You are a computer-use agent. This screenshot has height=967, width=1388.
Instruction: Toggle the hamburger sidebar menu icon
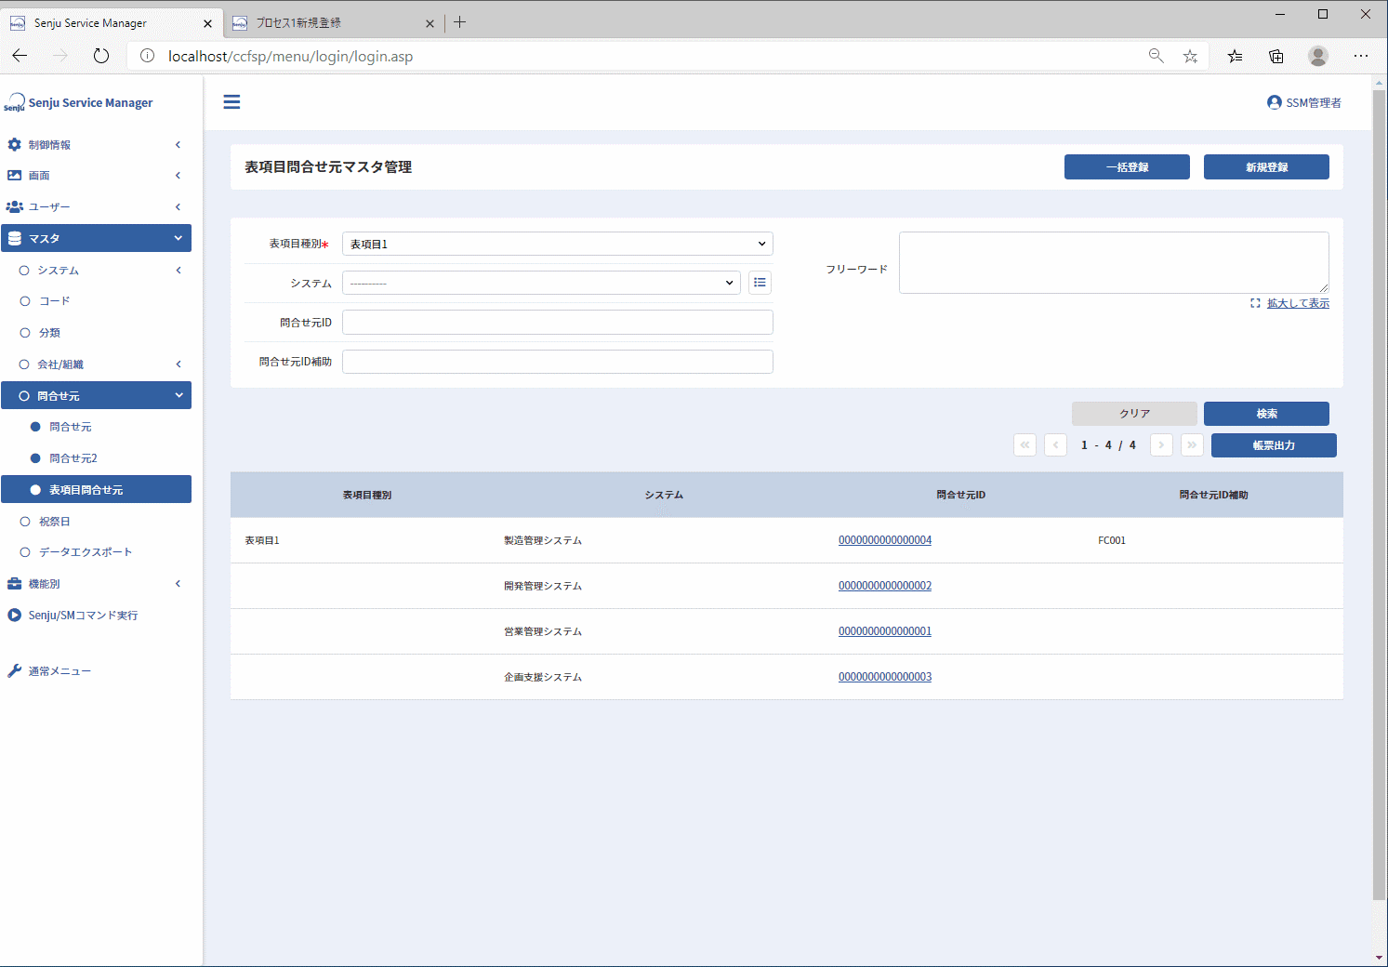231,102
